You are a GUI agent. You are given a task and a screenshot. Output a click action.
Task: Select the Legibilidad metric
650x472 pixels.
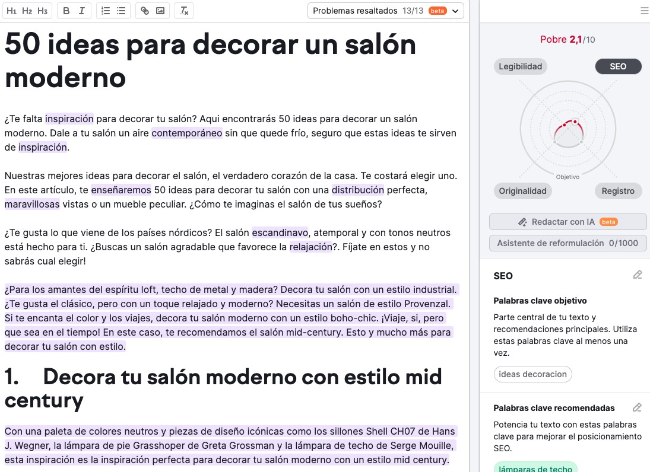[520, 66]
